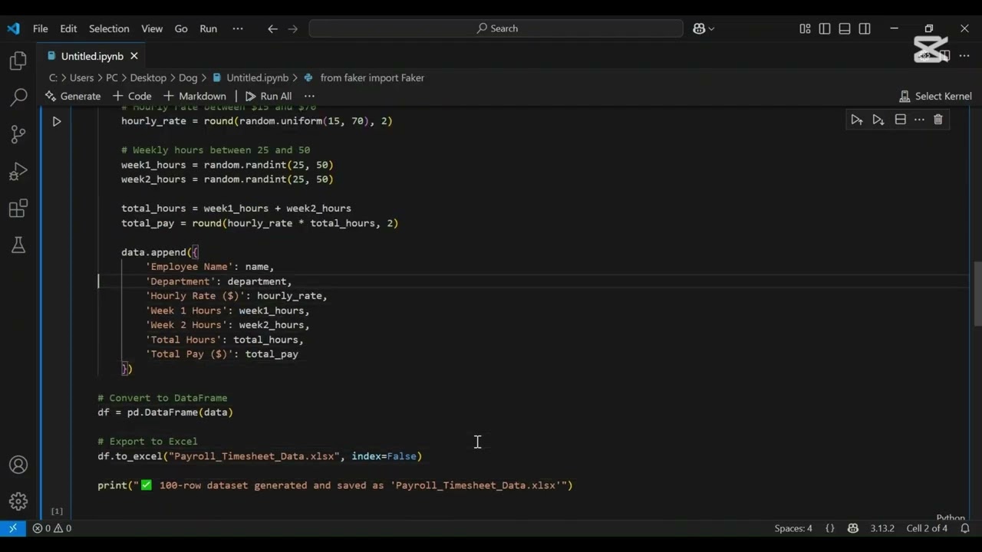The image size is (982, 552).
Task: Open Copilot status icon in status bar
Action: click(853, 528)
